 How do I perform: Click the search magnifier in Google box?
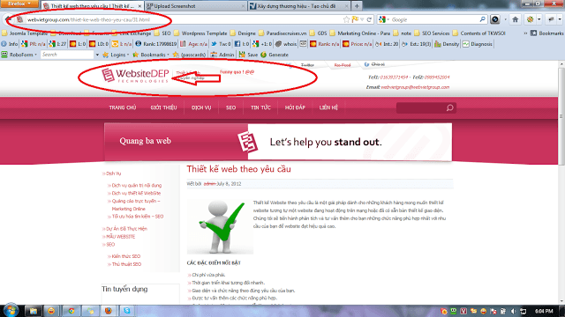[483, 19]
